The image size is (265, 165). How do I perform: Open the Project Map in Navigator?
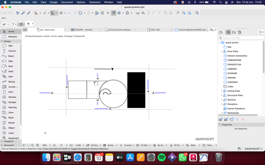coord(221,32)
